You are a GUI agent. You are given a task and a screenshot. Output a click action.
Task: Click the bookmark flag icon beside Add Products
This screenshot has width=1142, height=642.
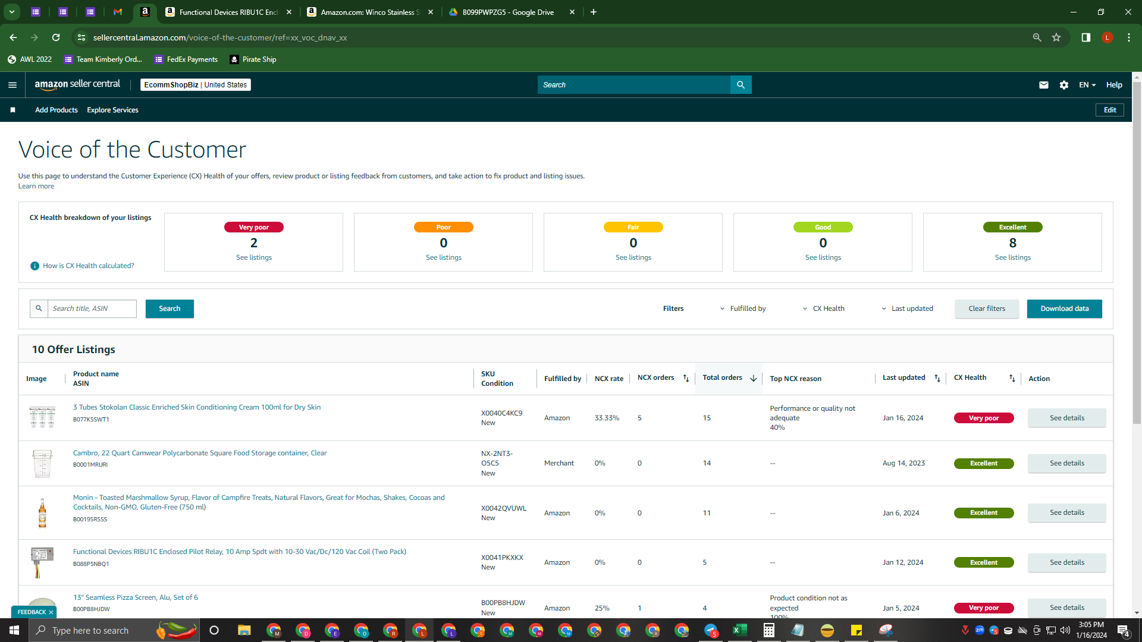(13, 110)
